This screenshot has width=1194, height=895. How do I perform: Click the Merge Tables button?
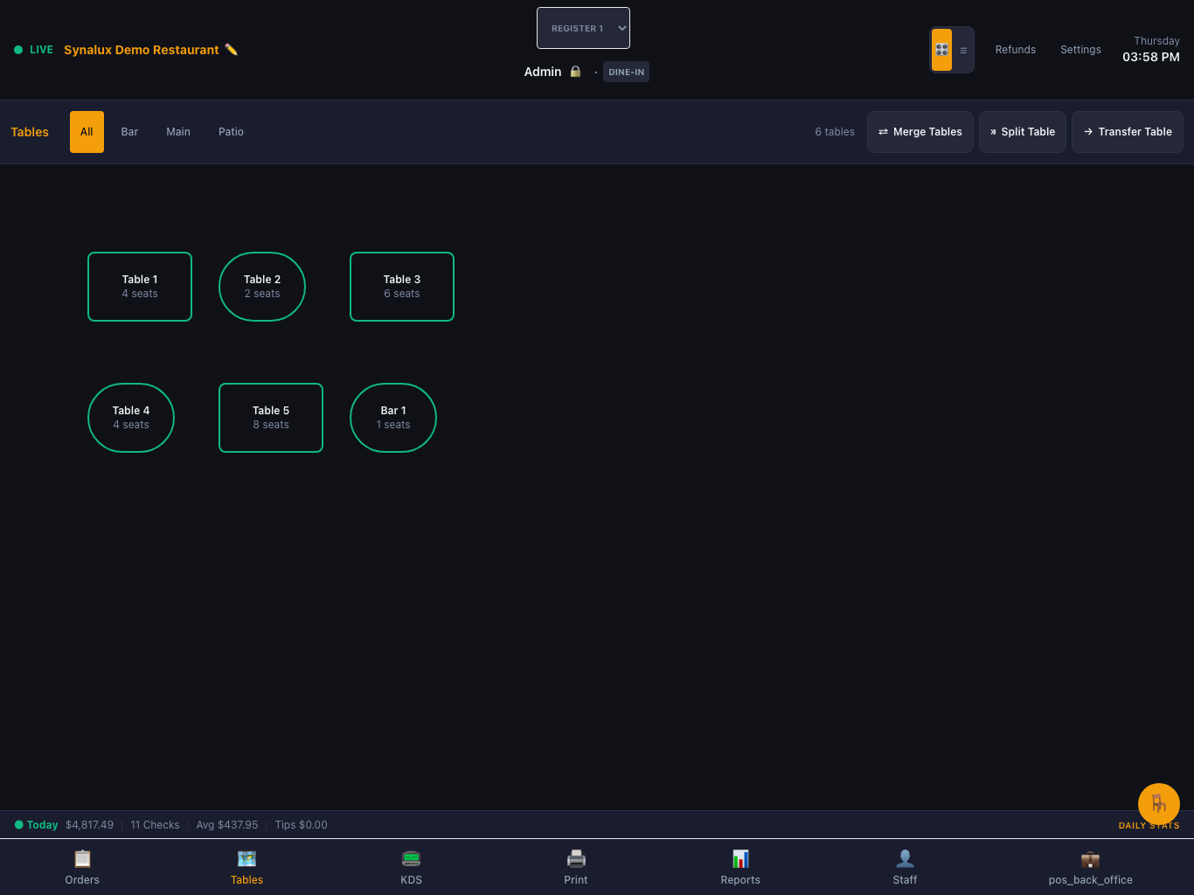pyautogui.click(x=920, y=132)
